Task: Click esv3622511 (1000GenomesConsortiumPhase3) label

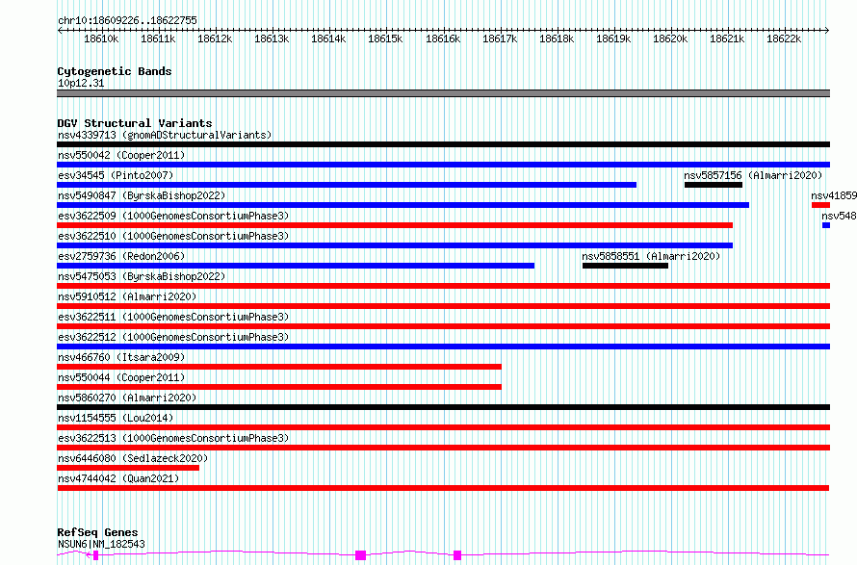Action: [x=173, y=317]
